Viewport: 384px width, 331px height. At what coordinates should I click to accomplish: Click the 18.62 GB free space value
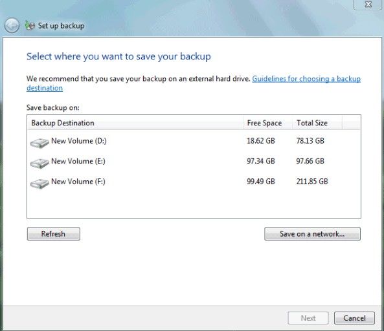click(x=261, y=141)
